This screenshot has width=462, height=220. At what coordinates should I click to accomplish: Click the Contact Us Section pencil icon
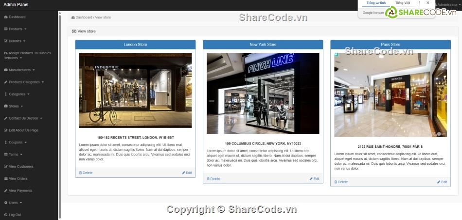pos(6,118)
